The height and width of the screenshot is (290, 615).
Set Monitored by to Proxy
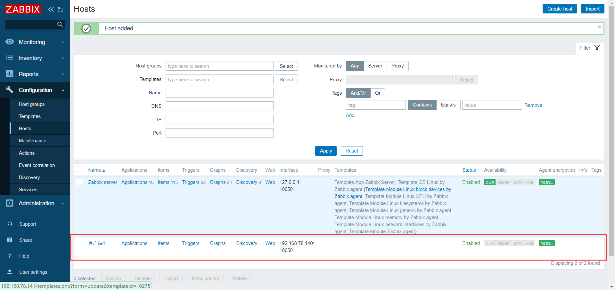coord(398,66)
